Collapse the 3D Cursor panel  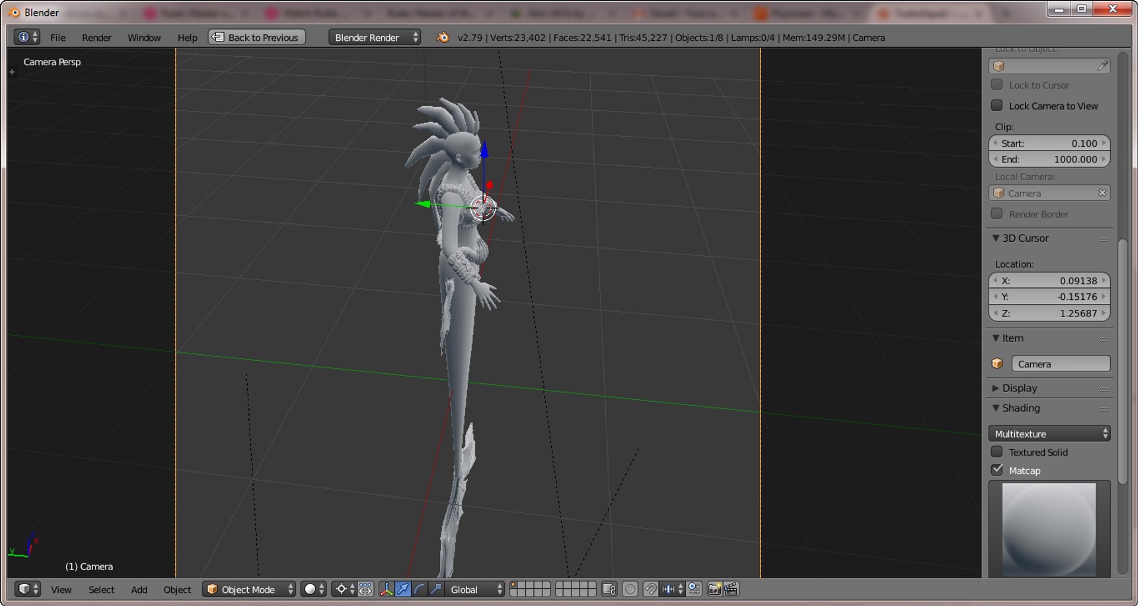point(996,238)
